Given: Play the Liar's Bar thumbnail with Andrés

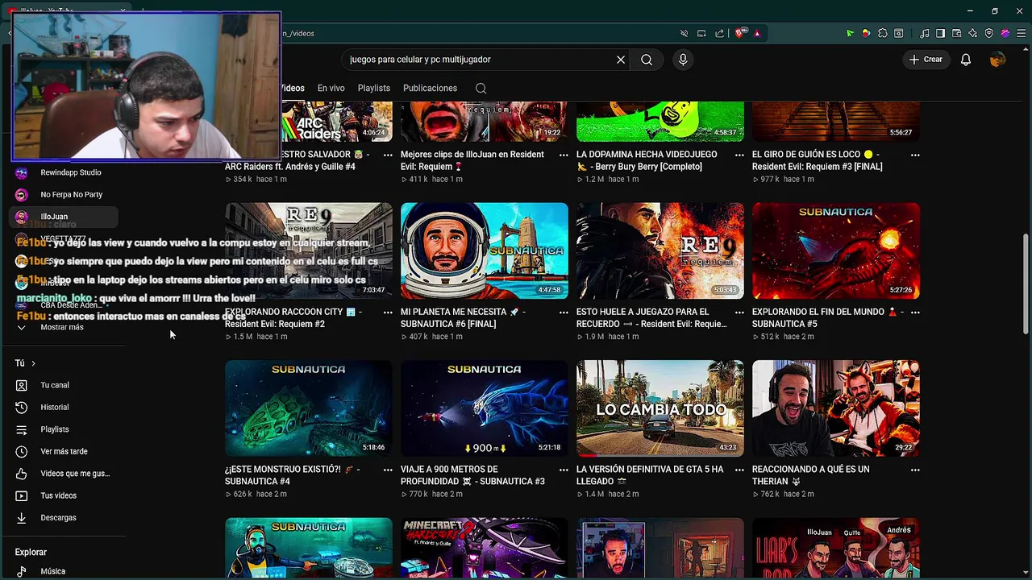Looking at the screenshot, I should (x=836, y=549).
